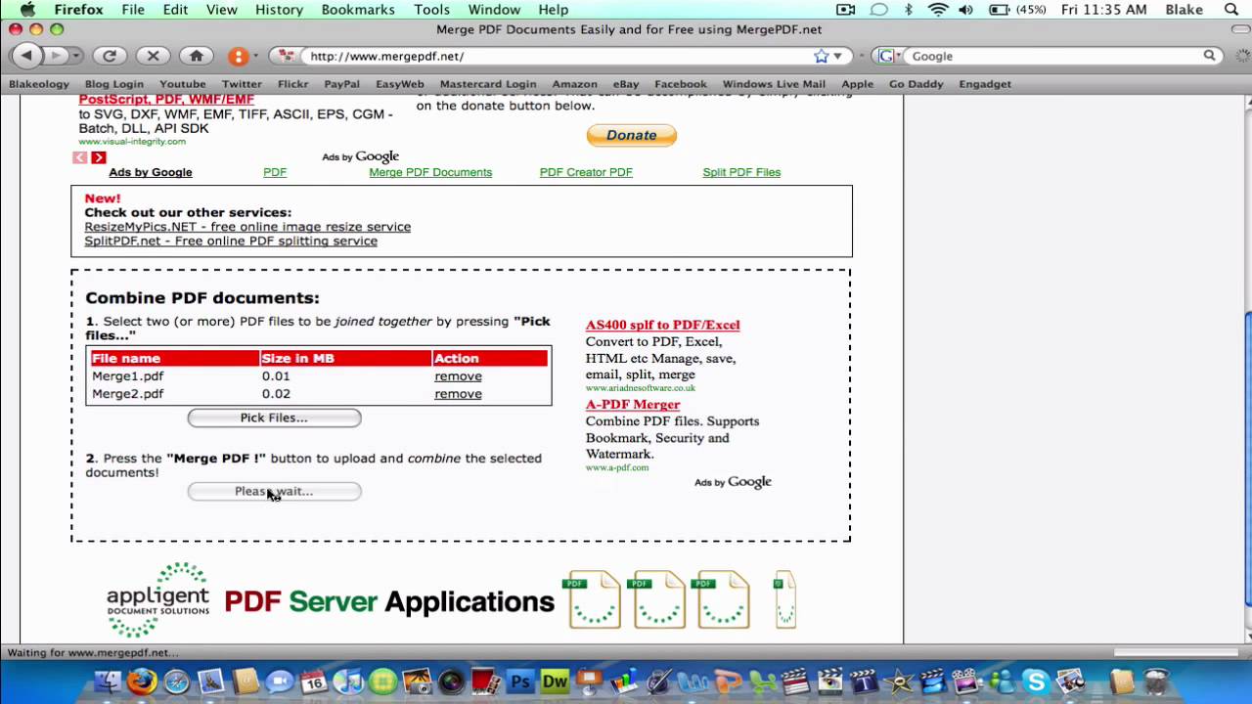1252x704 pixels.
Task: Select the 0.02 size value
Action: click(276, 394)
